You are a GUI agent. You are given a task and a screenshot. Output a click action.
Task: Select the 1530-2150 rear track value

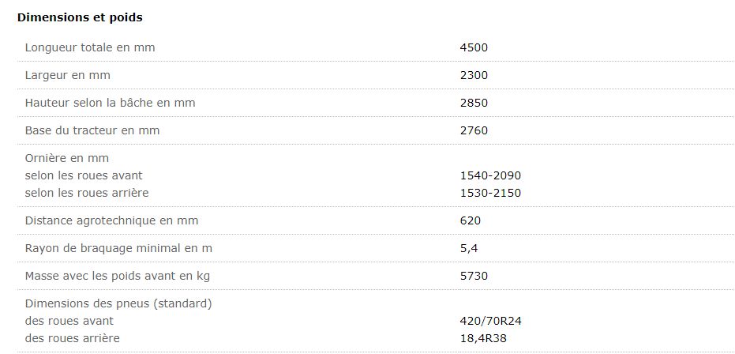(x=490, y=193)
